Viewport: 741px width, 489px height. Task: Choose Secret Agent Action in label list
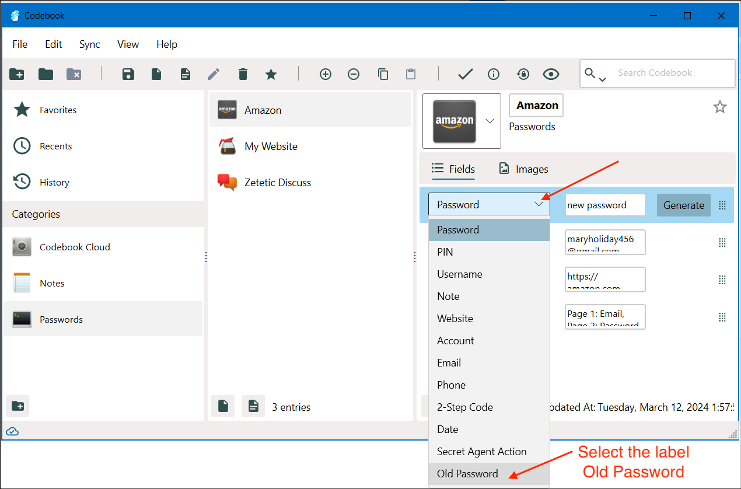coord(490,452)
